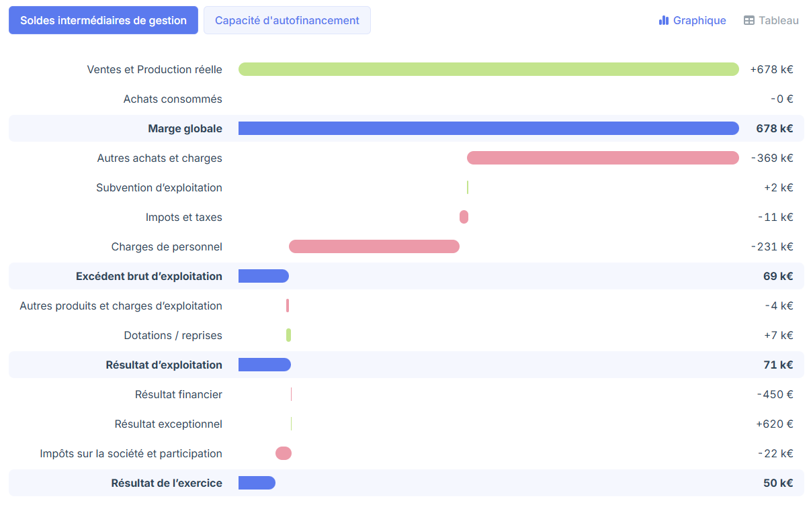Click the '+7 k€' value
This screenshot has width=811, height=511.
(779, 335)
